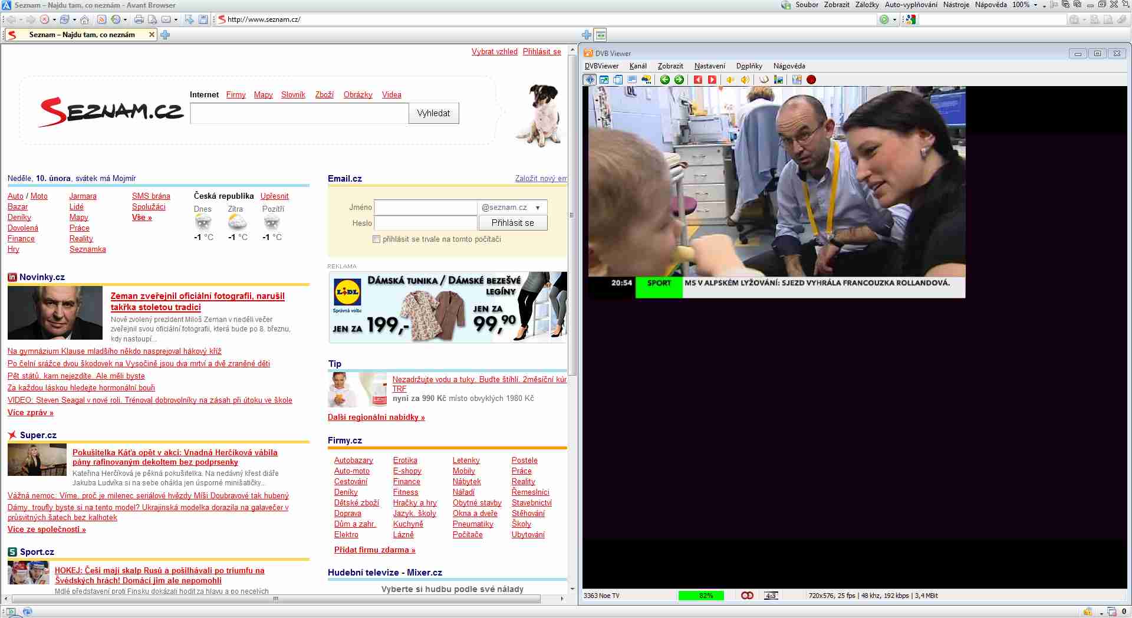This screenshot has width=1132, height=618.
Task: Open a new tab with blue plus
Action: [x=165, y=35]
